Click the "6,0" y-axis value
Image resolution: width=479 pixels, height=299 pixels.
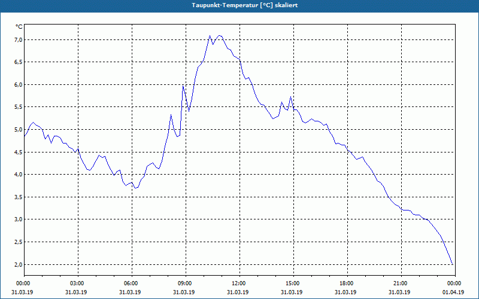point(19,84)
